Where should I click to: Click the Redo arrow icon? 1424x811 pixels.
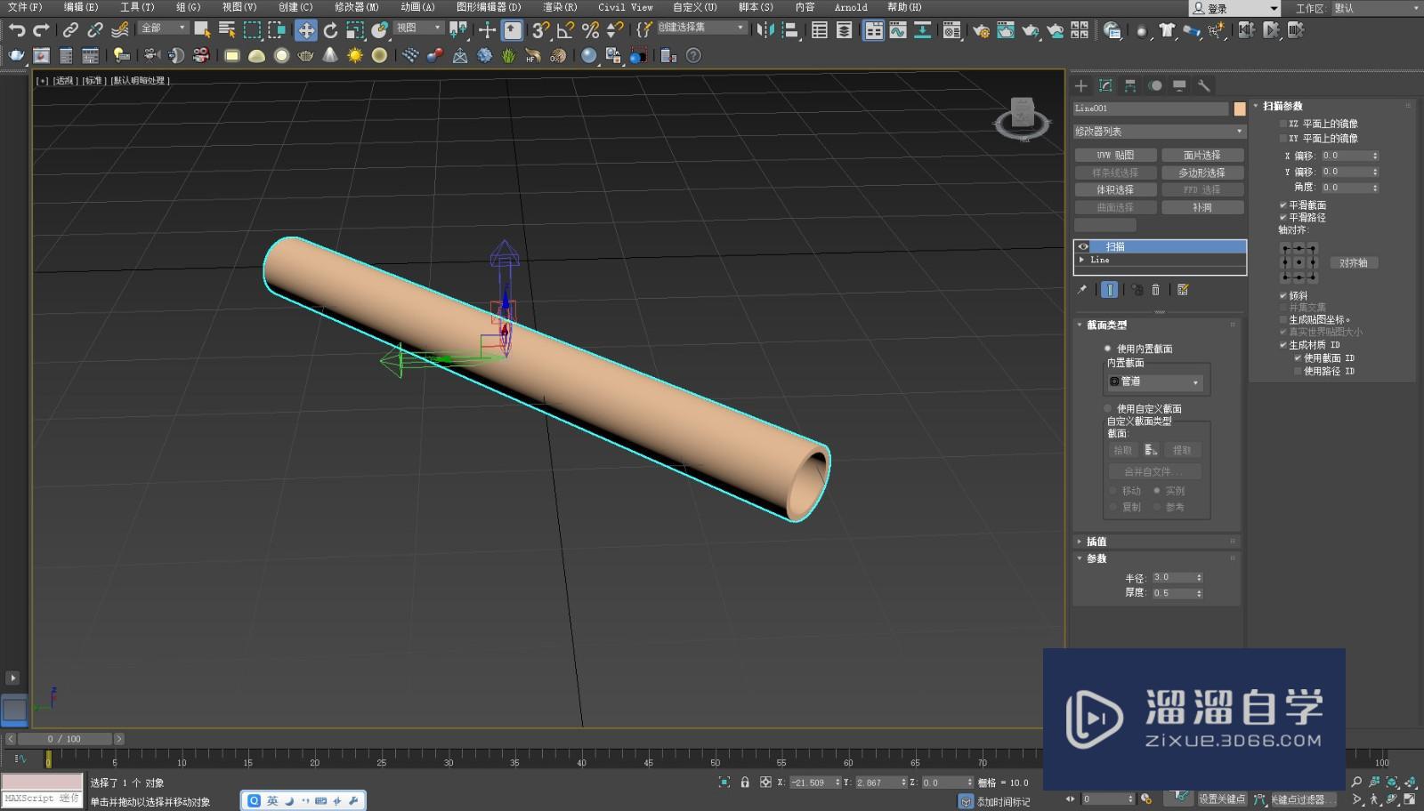41,30
